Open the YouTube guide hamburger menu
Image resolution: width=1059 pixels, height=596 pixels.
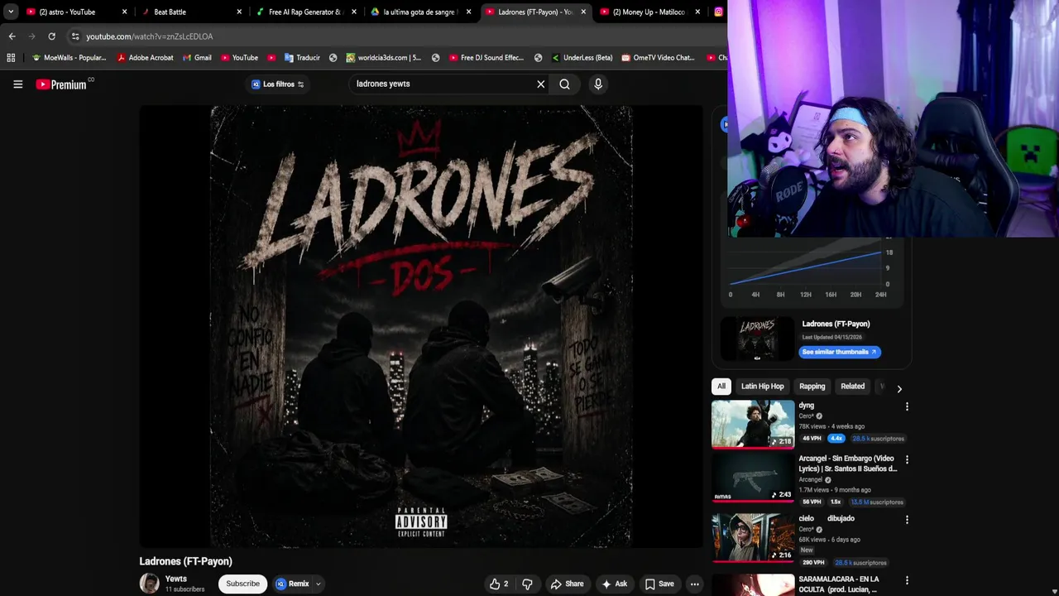click(17, 84)
